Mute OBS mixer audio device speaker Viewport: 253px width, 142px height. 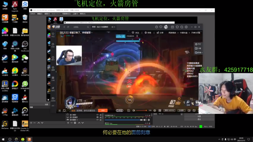pyautogui.click(x=145, y=120)
